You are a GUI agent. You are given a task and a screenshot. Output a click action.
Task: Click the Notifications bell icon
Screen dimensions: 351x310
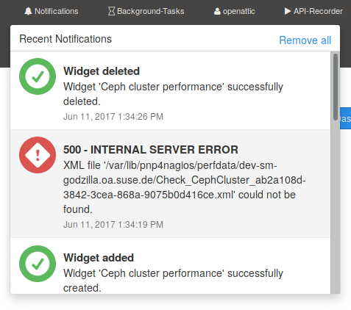point(28,11)
